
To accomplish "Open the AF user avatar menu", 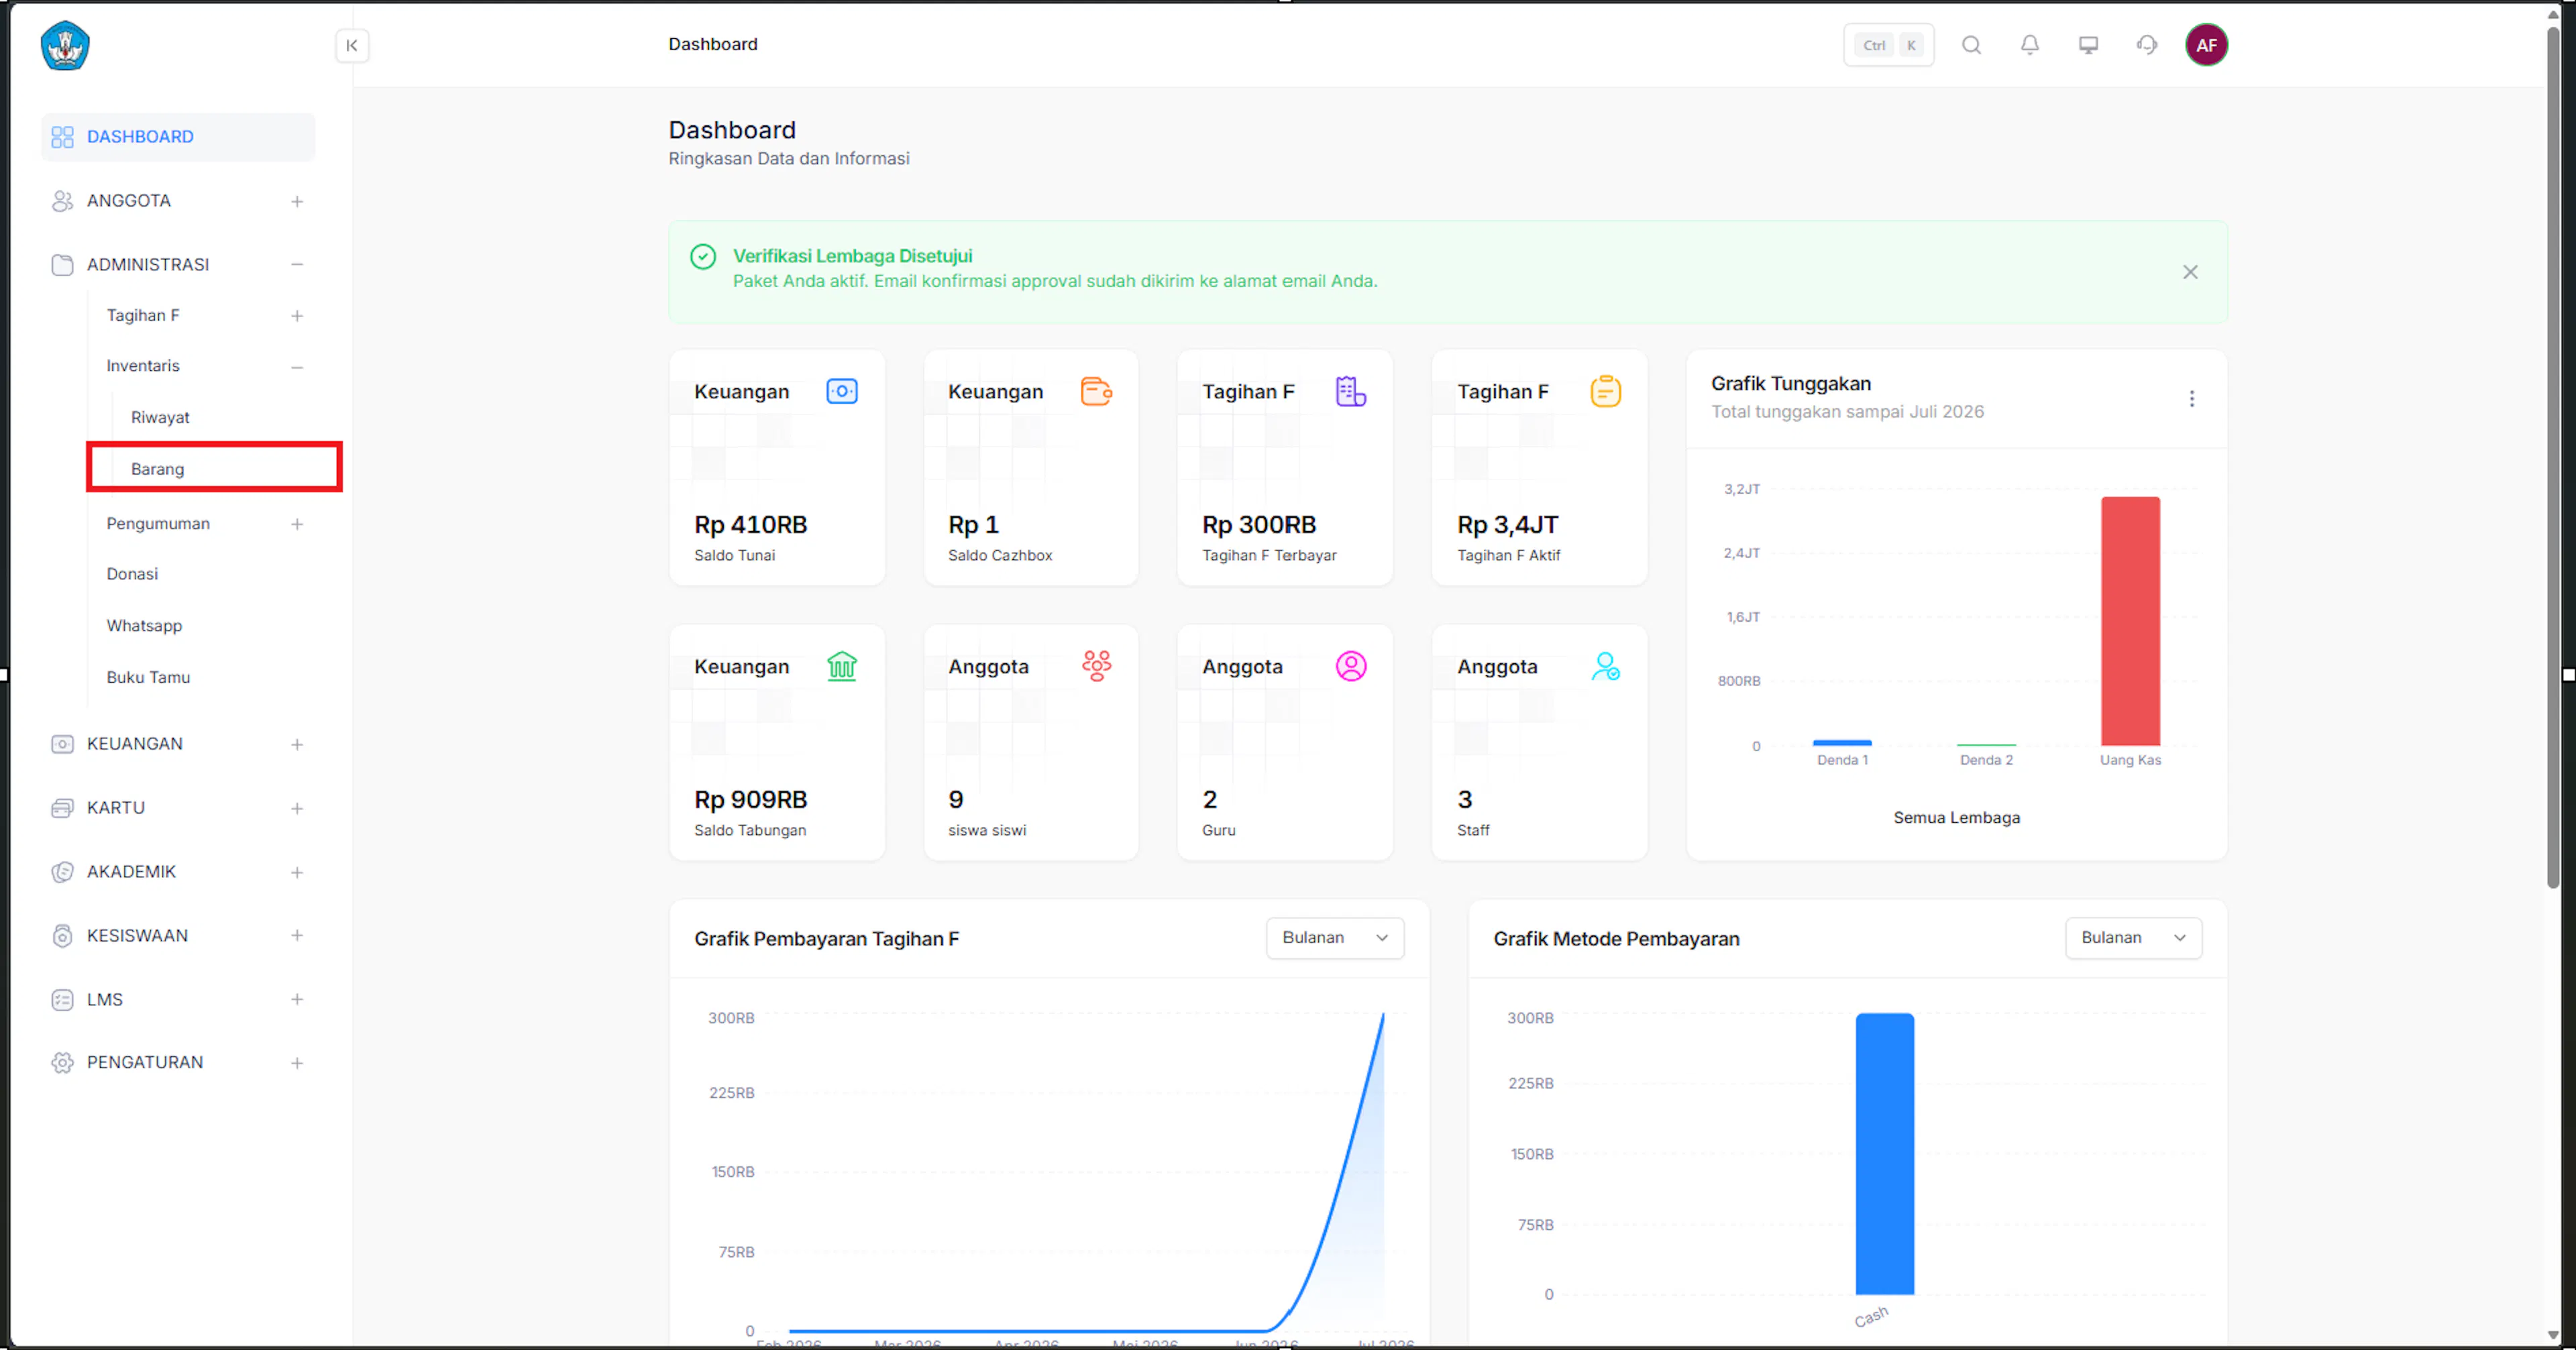I will click(2206, 45).
